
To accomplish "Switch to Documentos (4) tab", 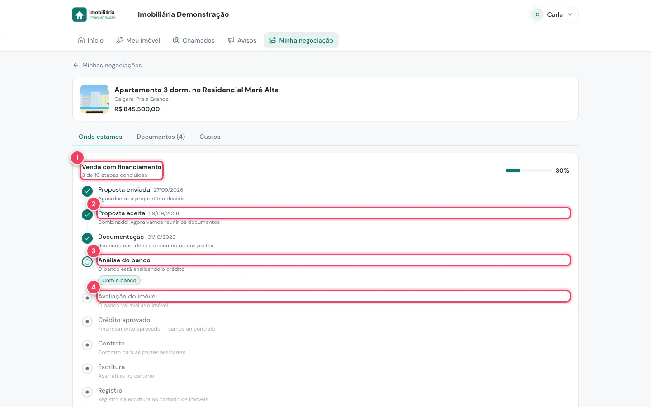I will 161,137.
